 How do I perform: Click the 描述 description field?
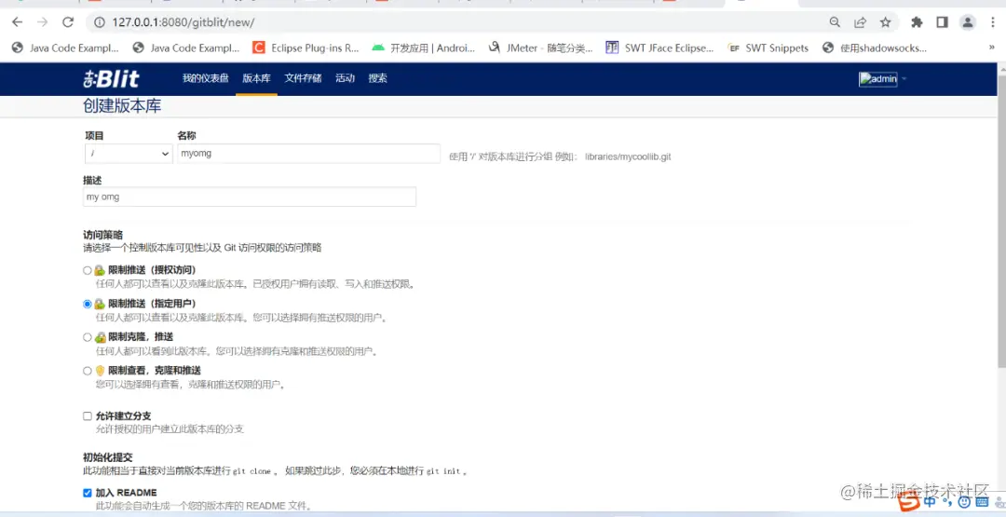coord(250,197)
